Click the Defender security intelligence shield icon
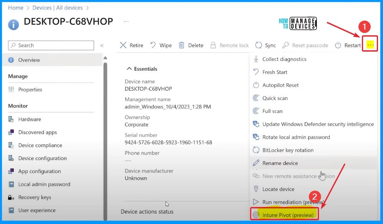Viewport: 383px width, 224px height. pyautogui.click(x=256, y=124)
